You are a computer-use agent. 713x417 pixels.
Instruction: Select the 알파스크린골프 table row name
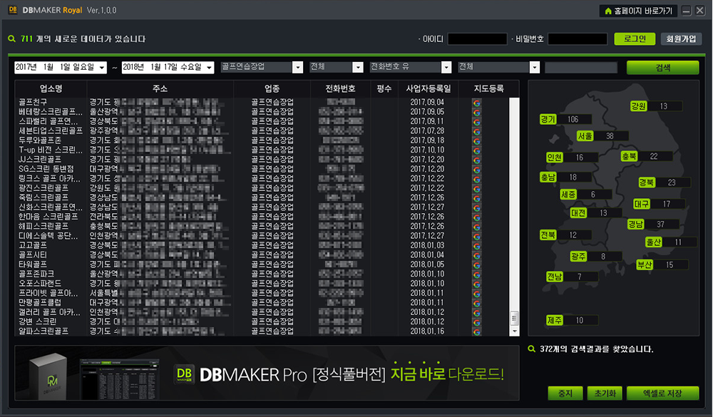point(43,331)
